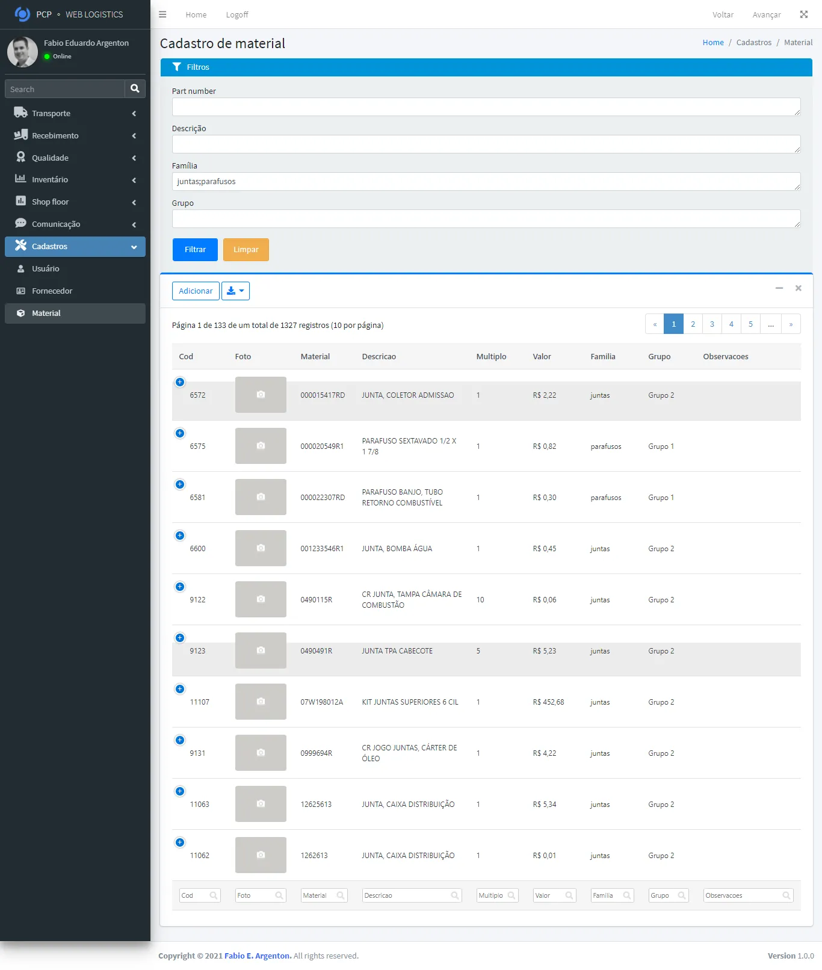
Task: Expand row details for code 6572
Action: tap(180, 383)
